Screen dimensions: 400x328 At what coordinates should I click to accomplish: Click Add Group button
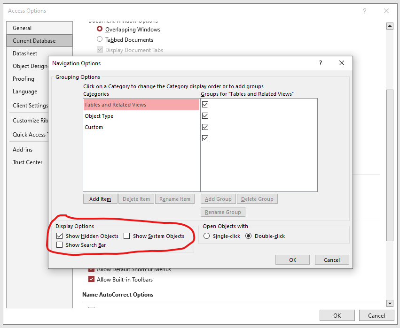click(x=218, y=199)
